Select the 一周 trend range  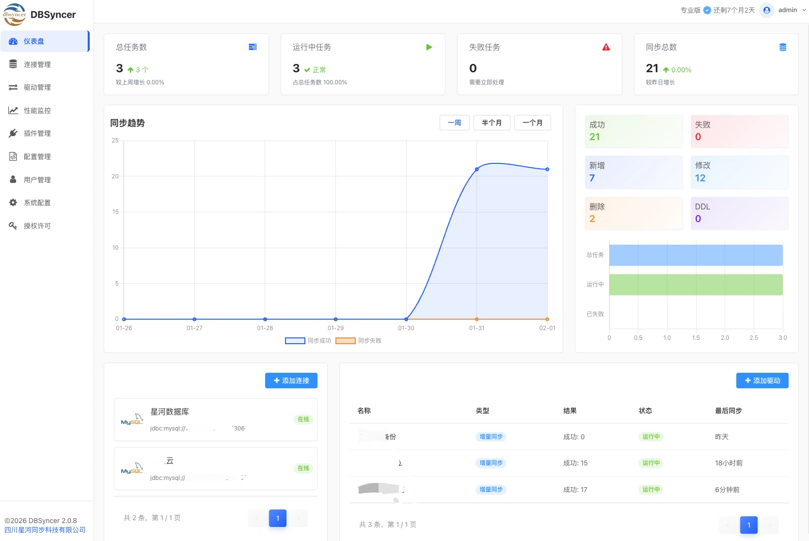455,123
